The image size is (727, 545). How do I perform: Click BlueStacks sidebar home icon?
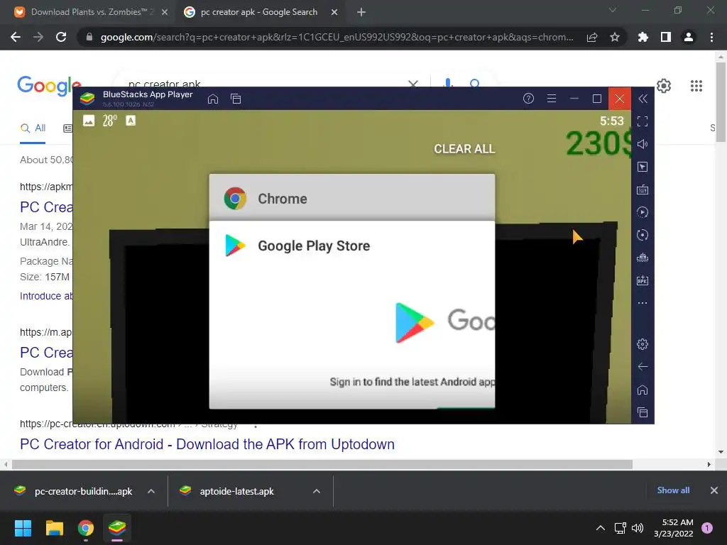point(643,390)
